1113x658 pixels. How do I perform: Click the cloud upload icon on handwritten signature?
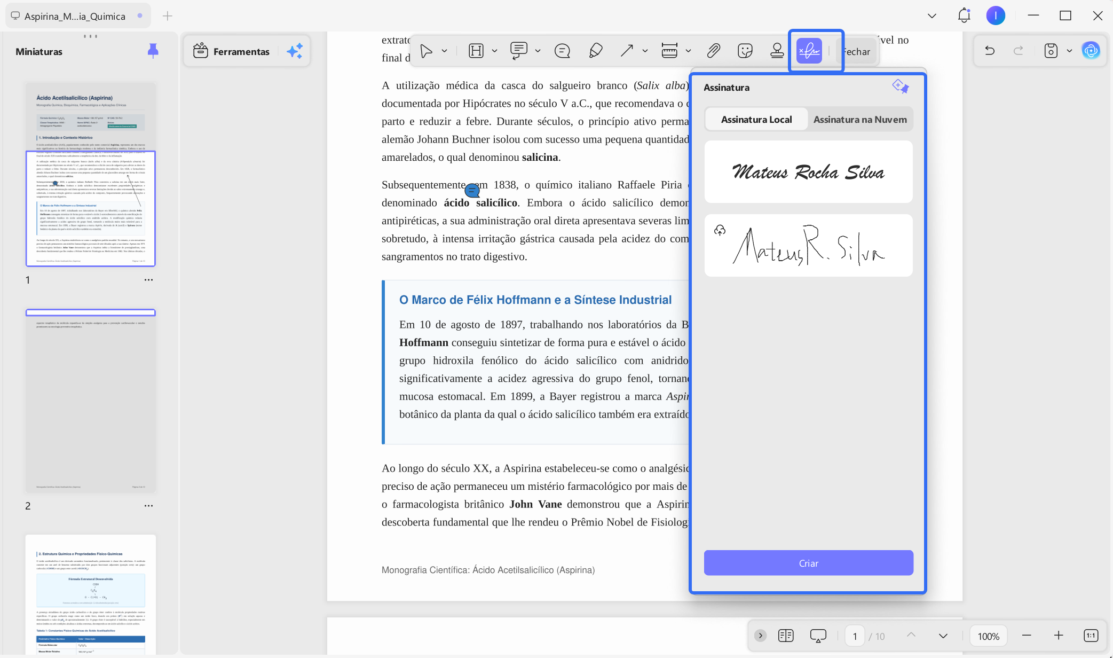pos(720,230)
